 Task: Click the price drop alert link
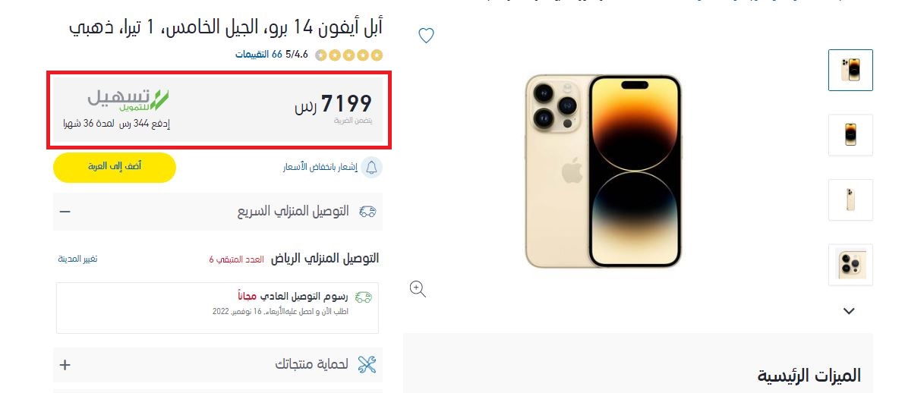320,168
